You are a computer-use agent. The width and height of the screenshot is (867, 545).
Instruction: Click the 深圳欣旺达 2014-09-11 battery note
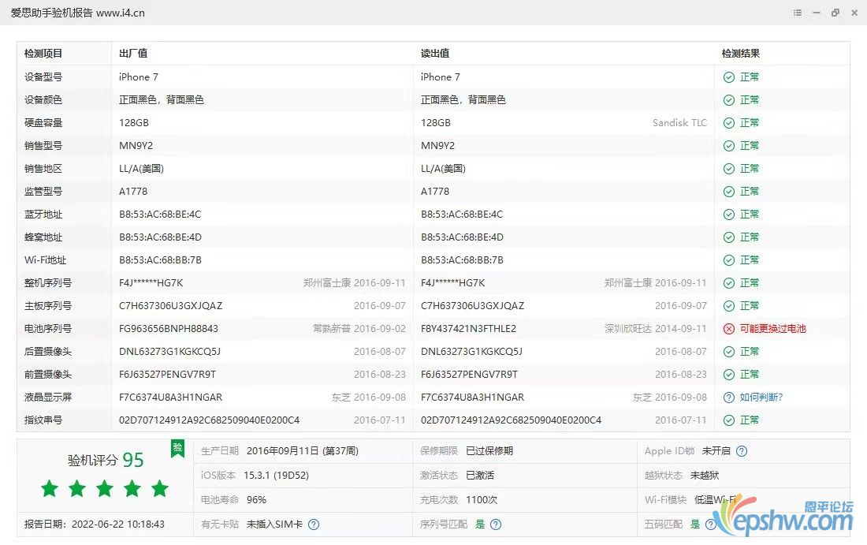[x=655, y=329]
